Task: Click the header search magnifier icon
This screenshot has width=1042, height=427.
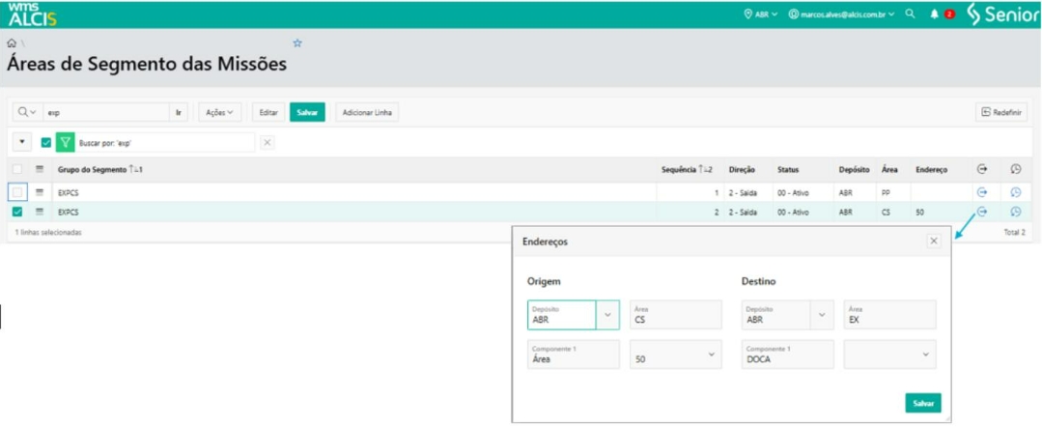Action: (x=910, y=14)
